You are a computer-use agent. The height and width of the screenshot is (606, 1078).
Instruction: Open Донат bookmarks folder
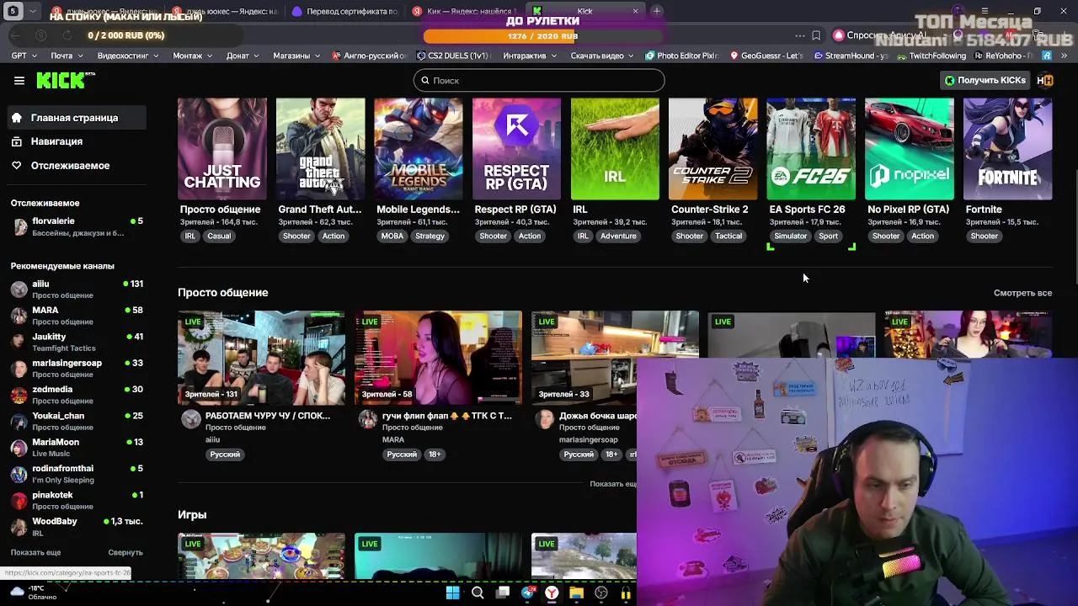[x=243, y=56]
